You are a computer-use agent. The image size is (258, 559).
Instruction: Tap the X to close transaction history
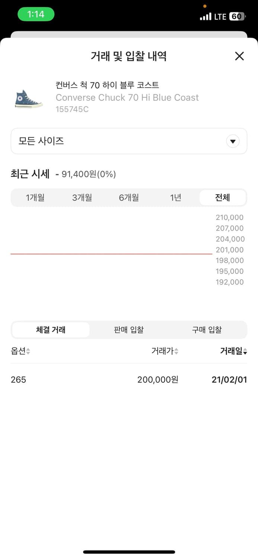click(x=239, y=56)
